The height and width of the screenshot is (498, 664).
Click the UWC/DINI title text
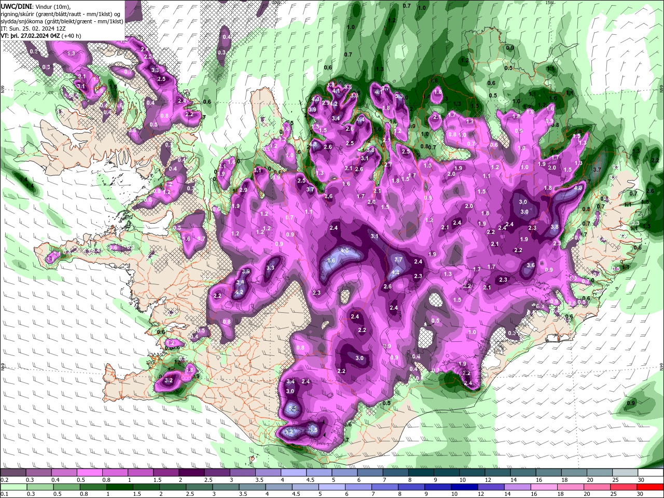[16, 6]
